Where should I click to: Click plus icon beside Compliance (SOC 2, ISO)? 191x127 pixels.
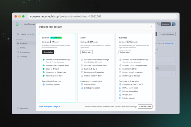tap(120, 84)
